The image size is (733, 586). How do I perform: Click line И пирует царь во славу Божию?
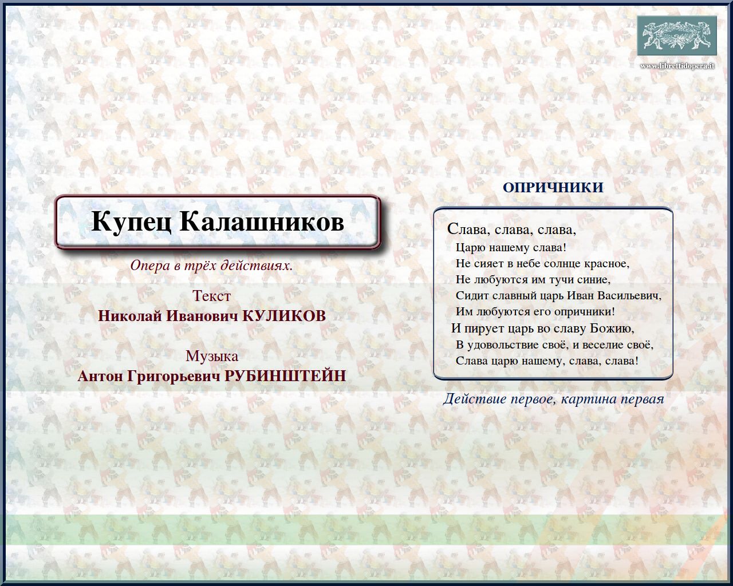543,328
